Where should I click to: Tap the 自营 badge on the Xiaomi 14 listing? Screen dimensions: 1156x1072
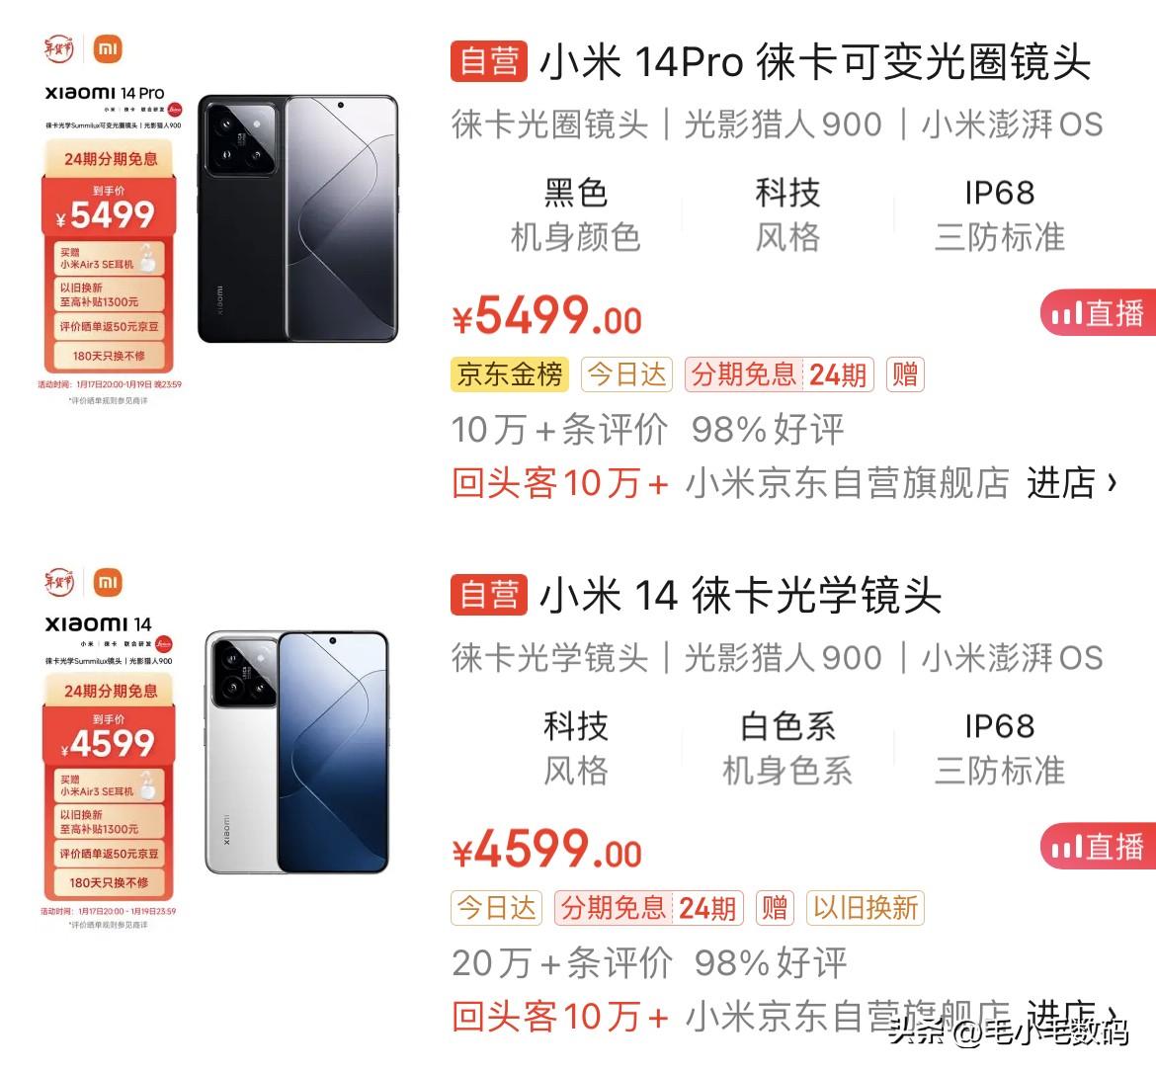489,594
